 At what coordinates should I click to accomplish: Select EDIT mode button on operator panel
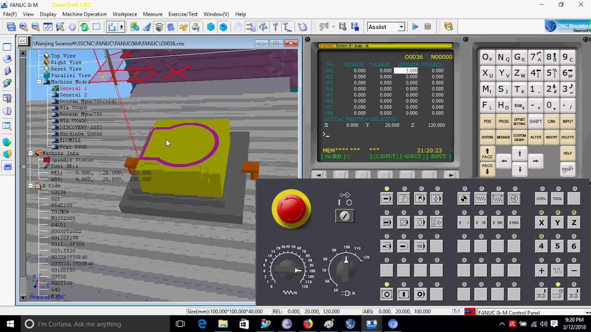[404, 199]
